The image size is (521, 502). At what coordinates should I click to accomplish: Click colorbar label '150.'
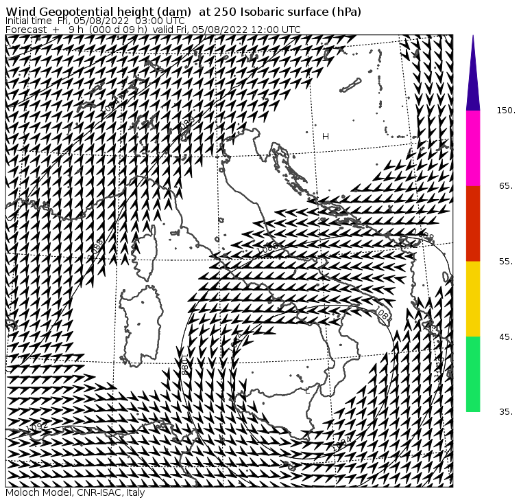(x=506, y=111)
